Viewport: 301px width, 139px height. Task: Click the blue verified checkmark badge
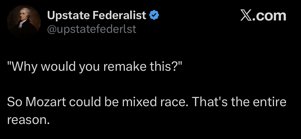click(154, 16)
